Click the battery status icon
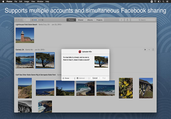 click(x=159, y=1)
